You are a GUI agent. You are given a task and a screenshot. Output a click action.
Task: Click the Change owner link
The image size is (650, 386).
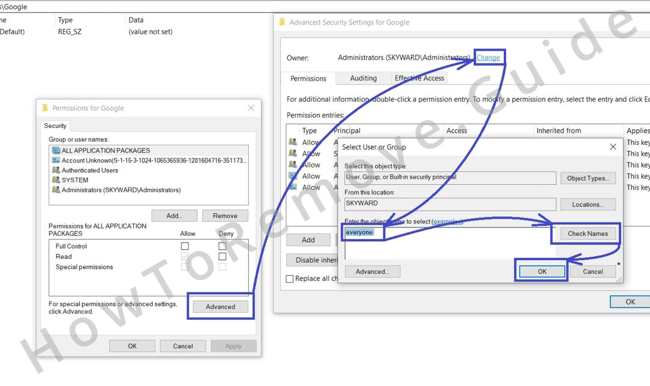488,58
